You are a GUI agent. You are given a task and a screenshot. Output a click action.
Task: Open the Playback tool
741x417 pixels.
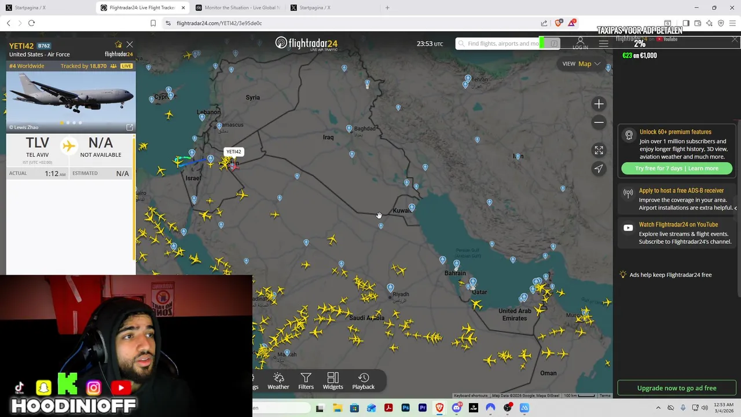364,381
